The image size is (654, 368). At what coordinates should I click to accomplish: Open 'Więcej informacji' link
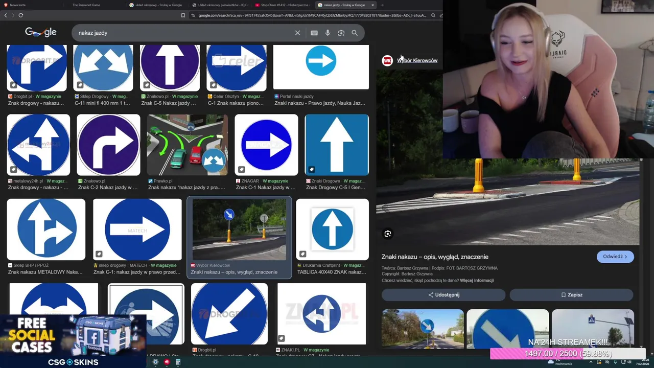[x=477, y=281]
